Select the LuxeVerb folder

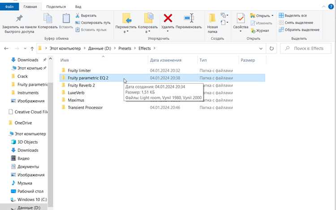tap(76, 93)
